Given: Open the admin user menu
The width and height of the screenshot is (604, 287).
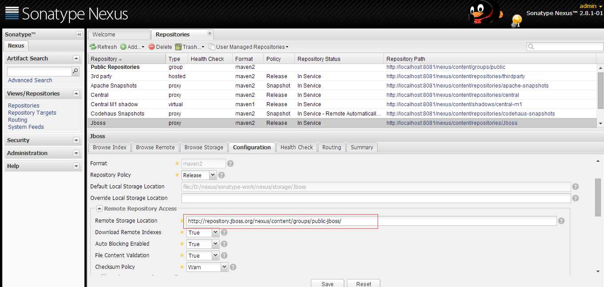Looking at the screenshot, I should 591,6.
